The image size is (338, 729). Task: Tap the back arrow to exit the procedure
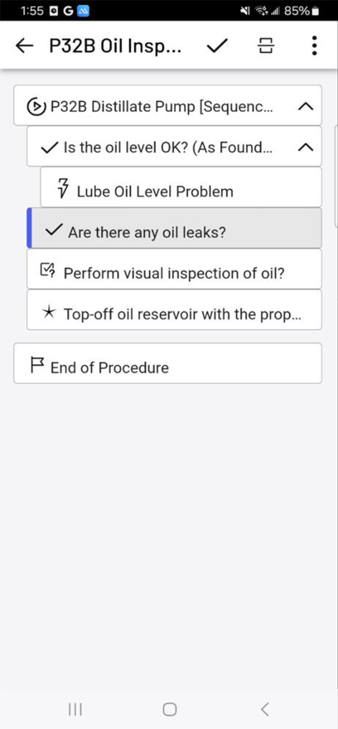point(24,46)
